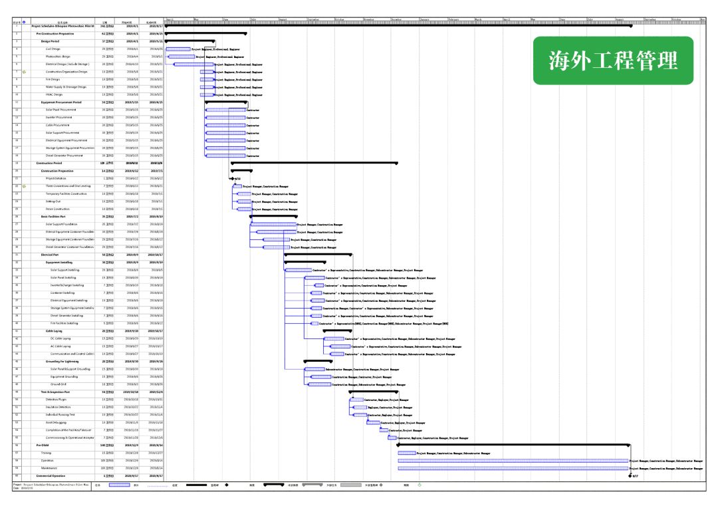Screen dimensions: 718x508
Task: Select the Operation task bar
Action: pos(513,461)
